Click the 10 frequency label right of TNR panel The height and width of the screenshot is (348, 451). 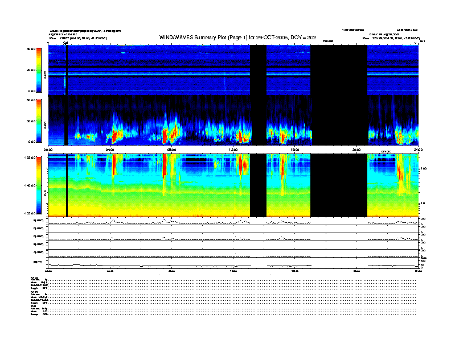click(423, 204)
